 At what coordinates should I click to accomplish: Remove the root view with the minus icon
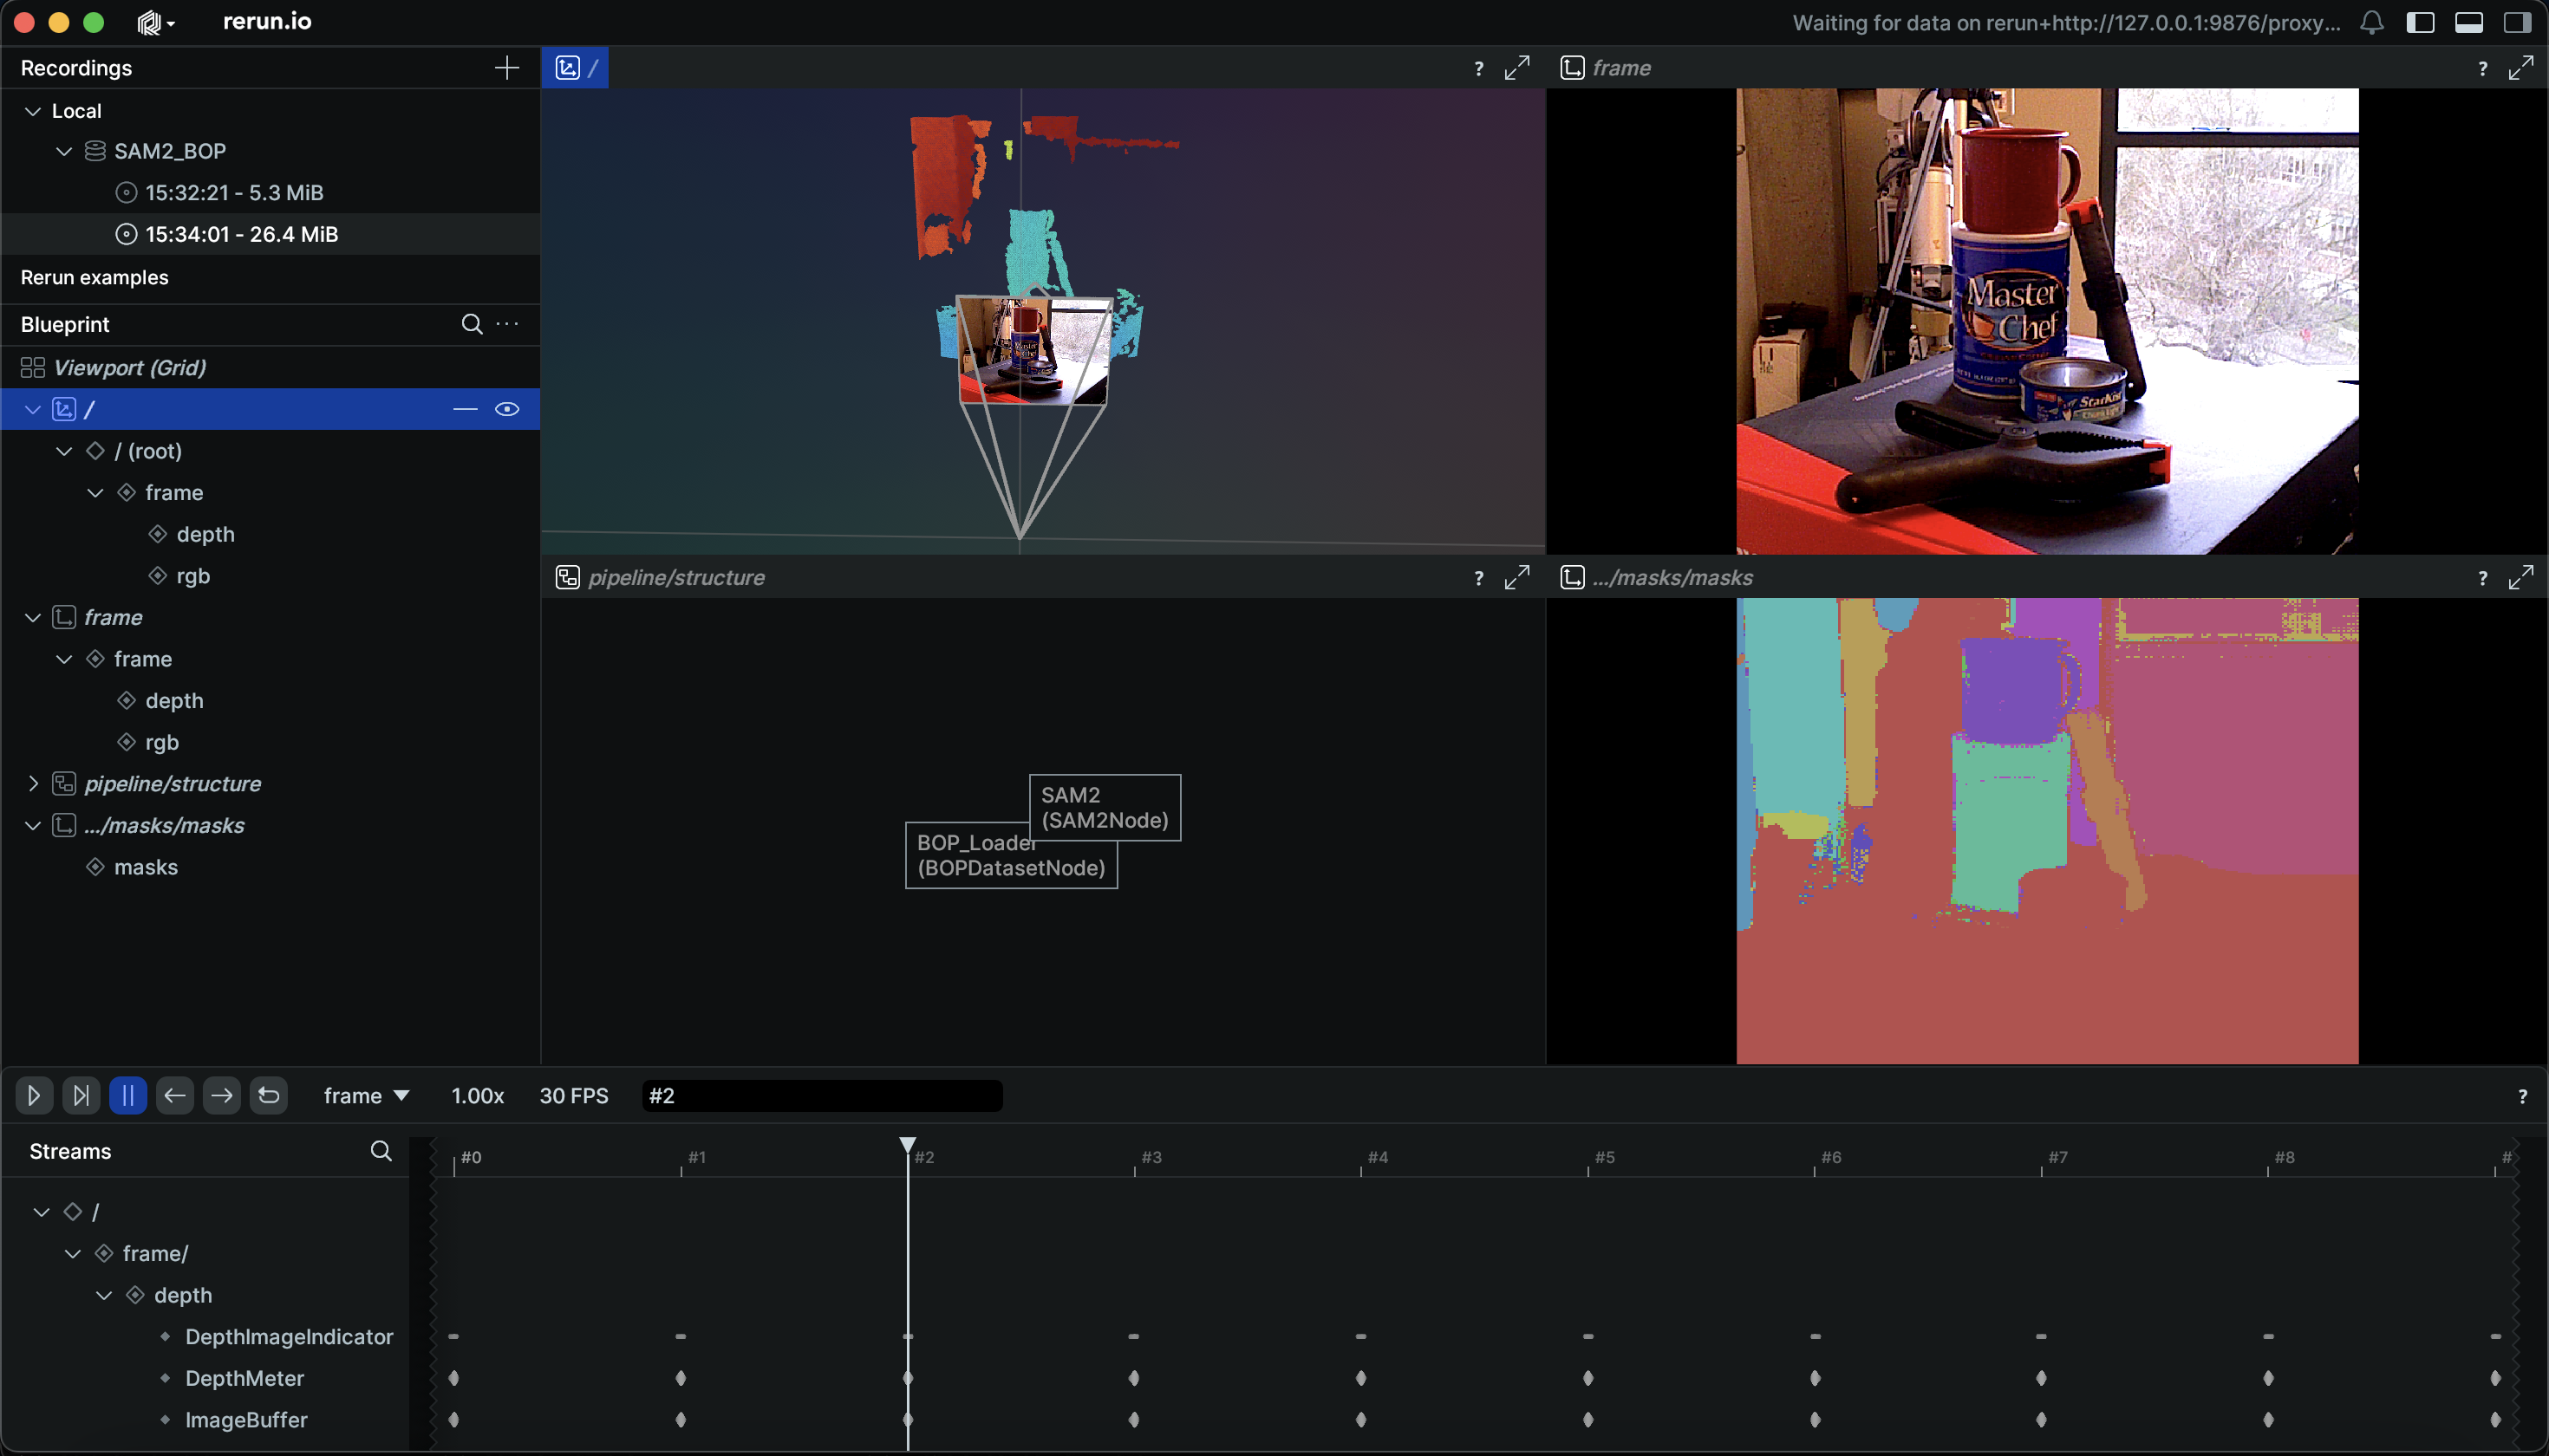coord(466,409)
